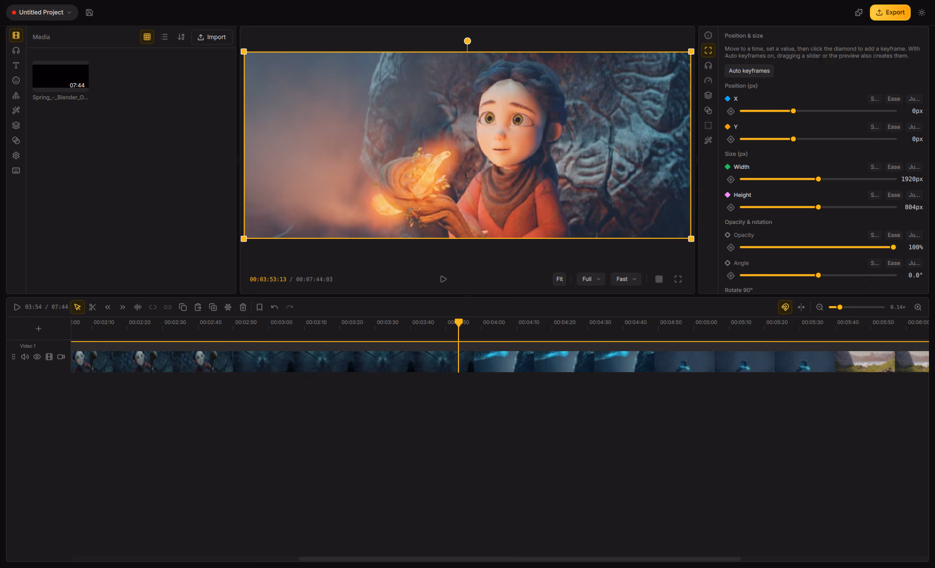The width and height of the screenshot is (935, 568).
Task: Add a bookmark marker on the timeline
Action: tap(260, 307)
